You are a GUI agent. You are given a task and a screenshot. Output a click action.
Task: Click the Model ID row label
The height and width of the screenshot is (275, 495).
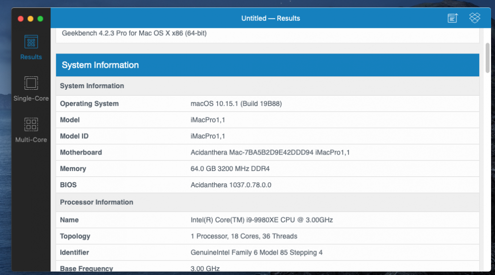coord(74,136)
